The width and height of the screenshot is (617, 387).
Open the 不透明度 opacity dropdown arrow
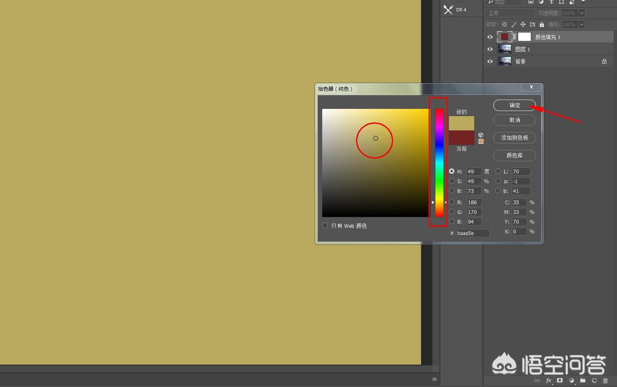582,13
